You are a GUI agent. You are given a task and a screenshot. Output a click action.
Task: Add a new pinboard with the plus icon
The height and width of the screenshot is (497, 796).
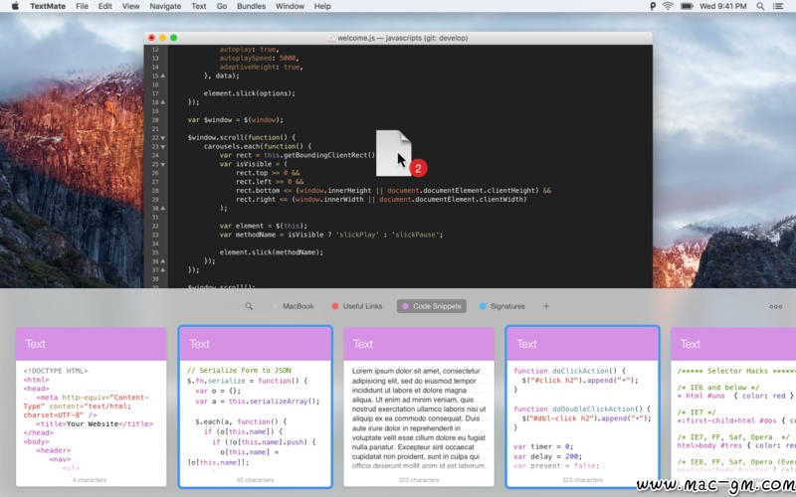[546, 306]
